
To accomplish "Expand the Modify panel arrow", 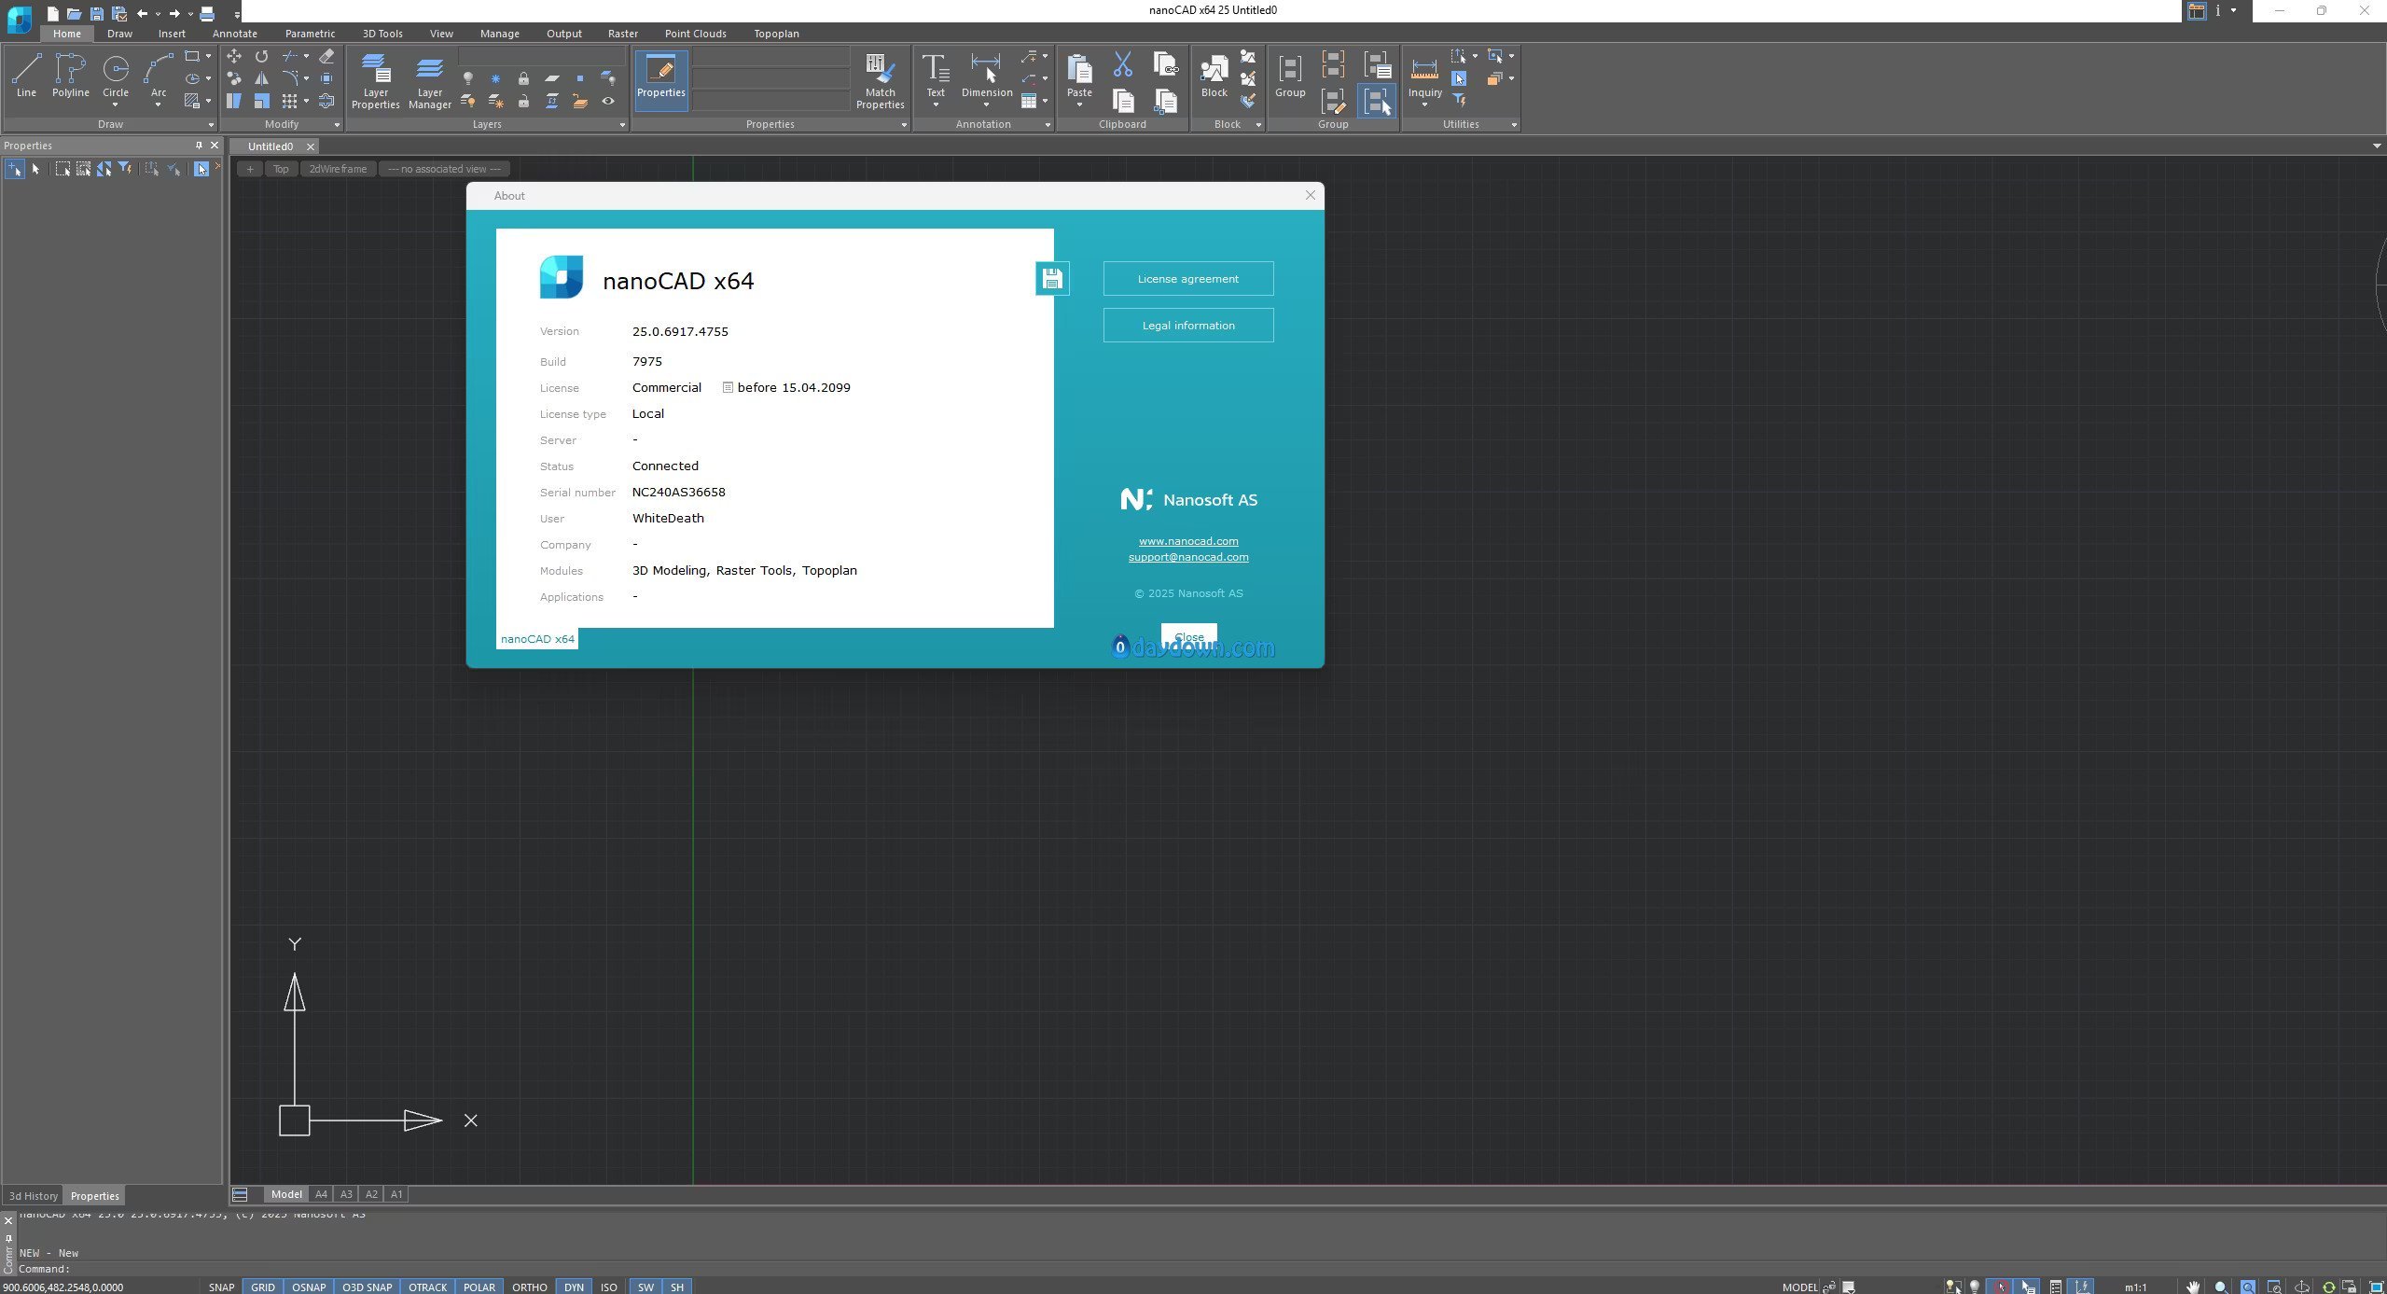I will (x=337, y=125).
